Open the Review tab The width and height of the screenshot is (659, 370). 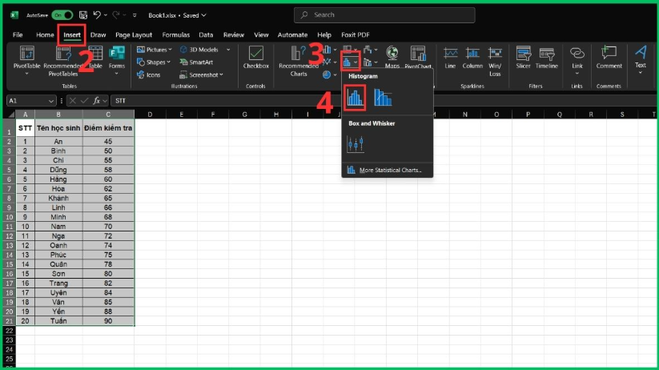234,35
